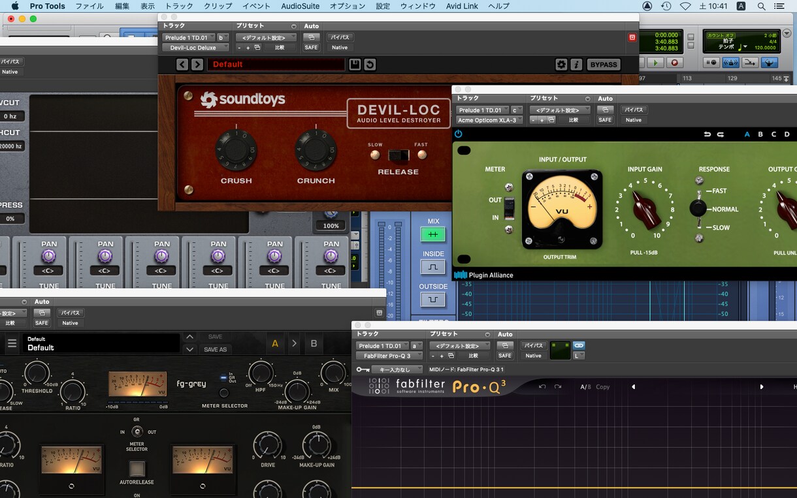The width and height of the screenshot is (797, 498).
Task: Open insert slot 'b' dropdown in Devil-Loc
Action: [x=223, y=37]
